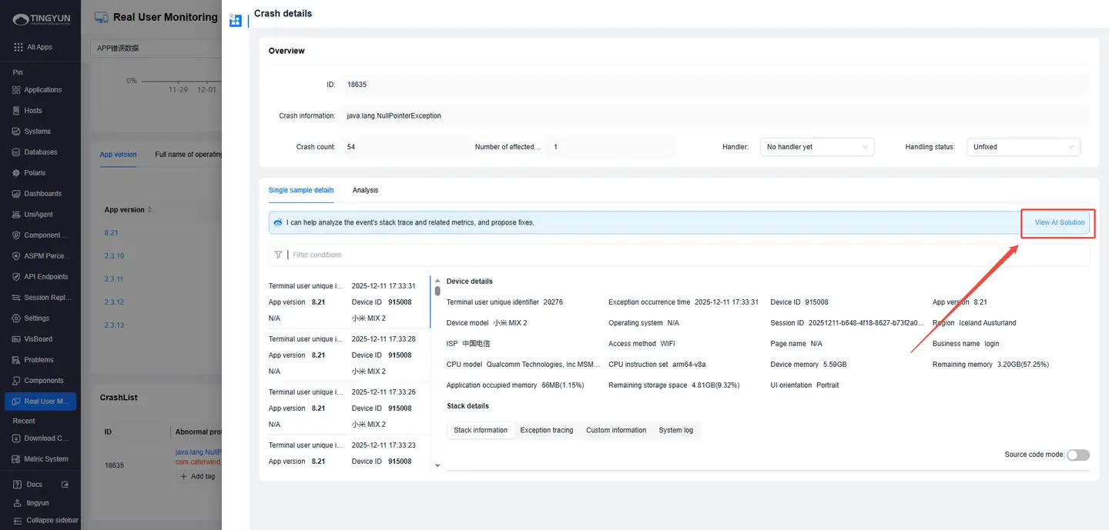The height and width of the screenshot is (530, 1109).
Task: Collapse the sidebar
Action: point(45,520)
